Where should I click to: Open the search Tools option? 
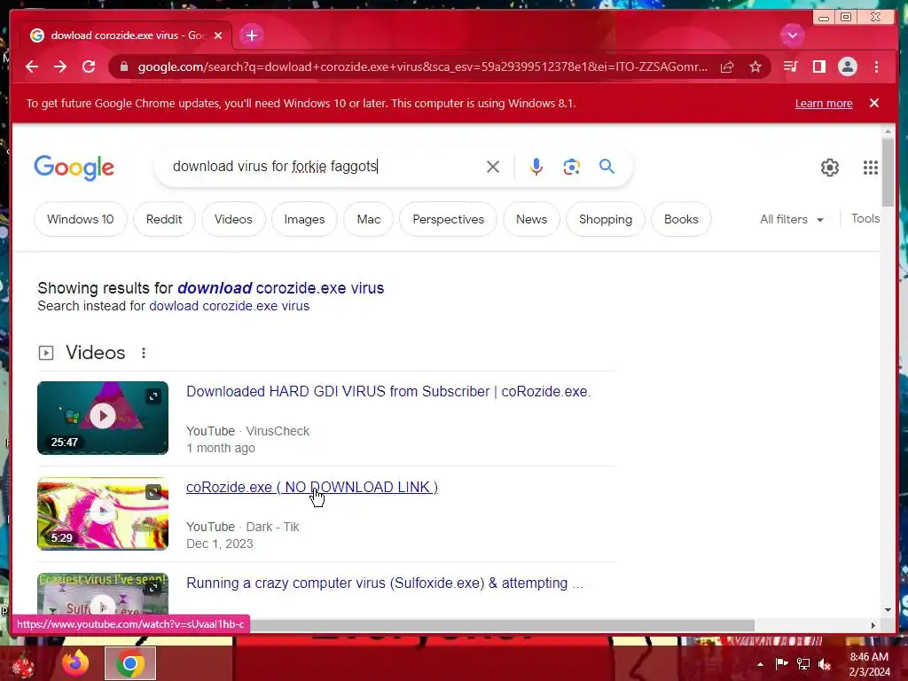click(865, 218)
